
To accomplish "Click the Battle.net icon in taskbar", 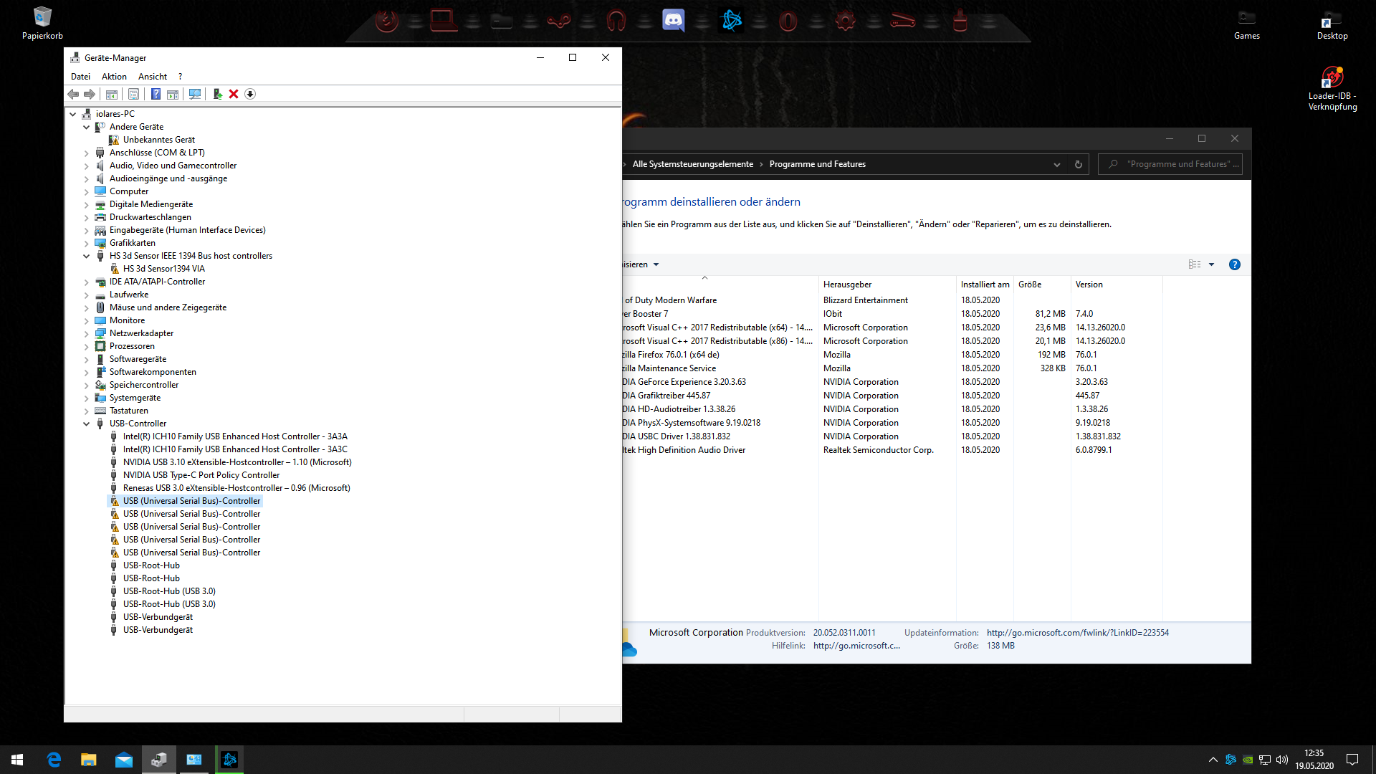I will (x=229, y=760).
